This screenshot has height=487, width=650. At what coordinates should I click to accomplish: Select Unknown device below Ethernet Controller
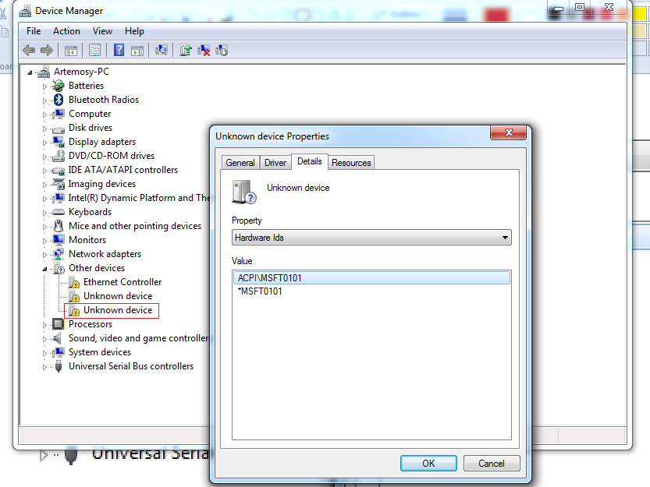point(118,296)
